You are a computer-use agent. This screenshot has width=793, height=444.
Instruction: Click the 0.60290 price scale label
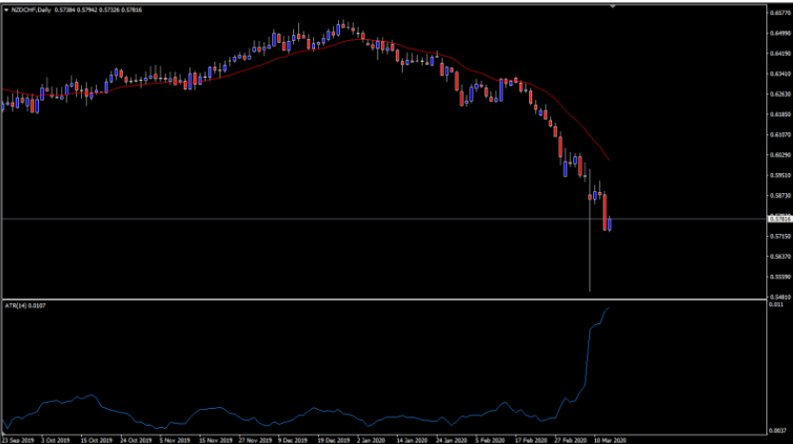coord(778,154)
